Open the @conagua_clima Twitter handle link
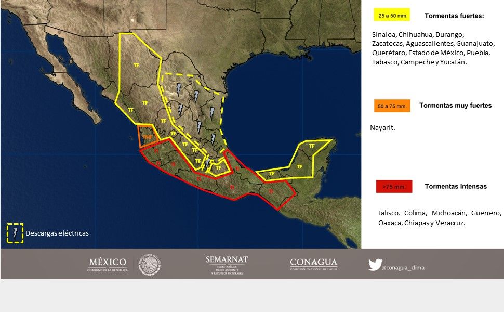The width and height of the screenshot is (504, 312). 403,268
